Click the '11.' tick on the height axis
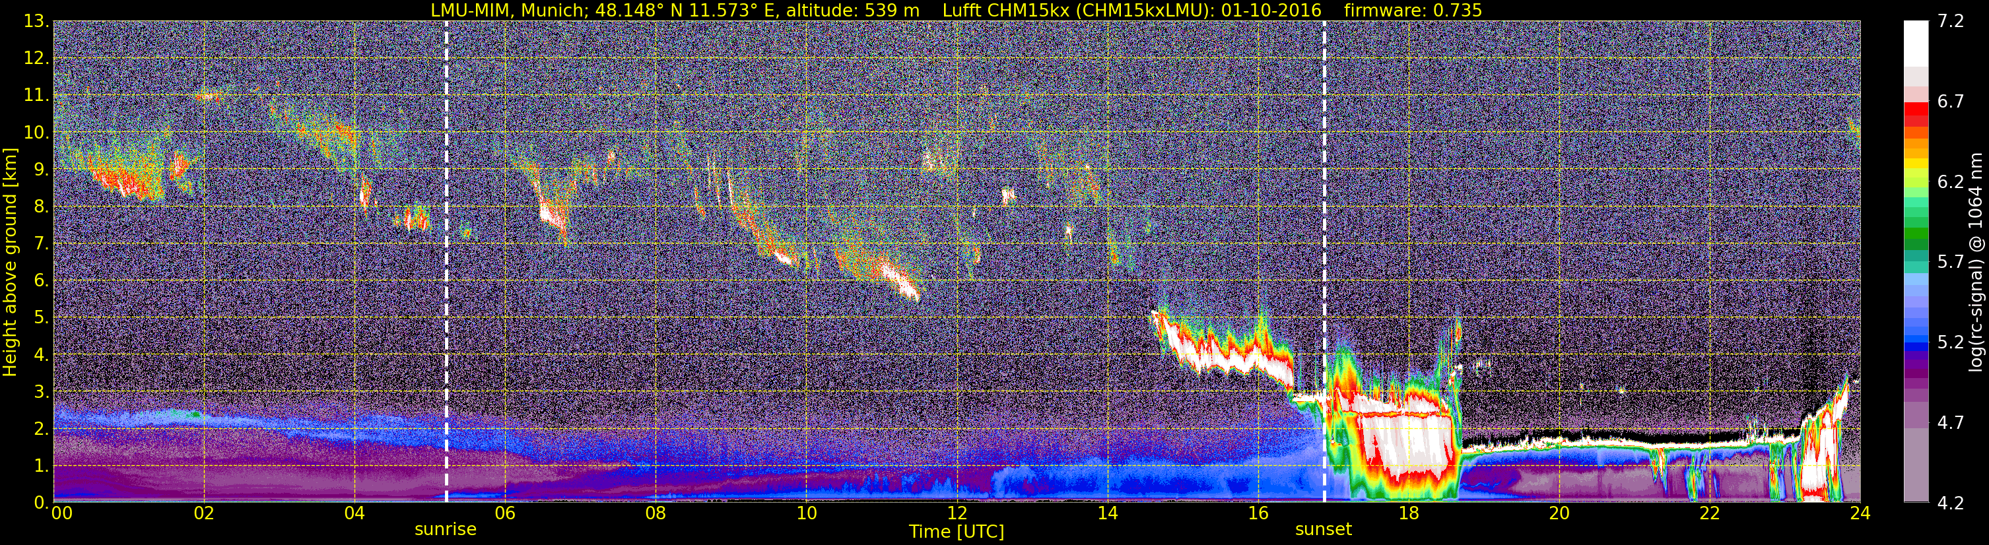Image resolution: width=1989 pixels, height=545 pixels. [x=36, y=95]
